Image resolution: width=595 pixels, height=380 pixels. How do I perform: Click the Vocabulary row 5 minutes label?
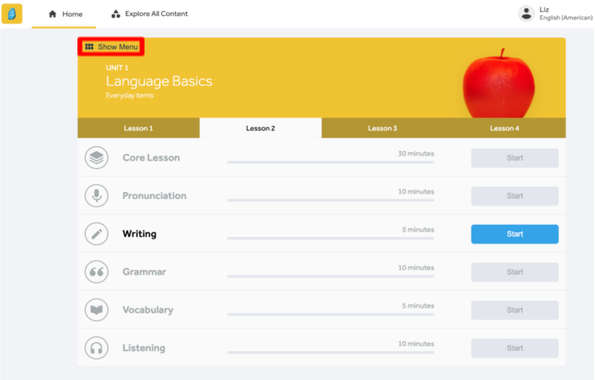[418, 306]
